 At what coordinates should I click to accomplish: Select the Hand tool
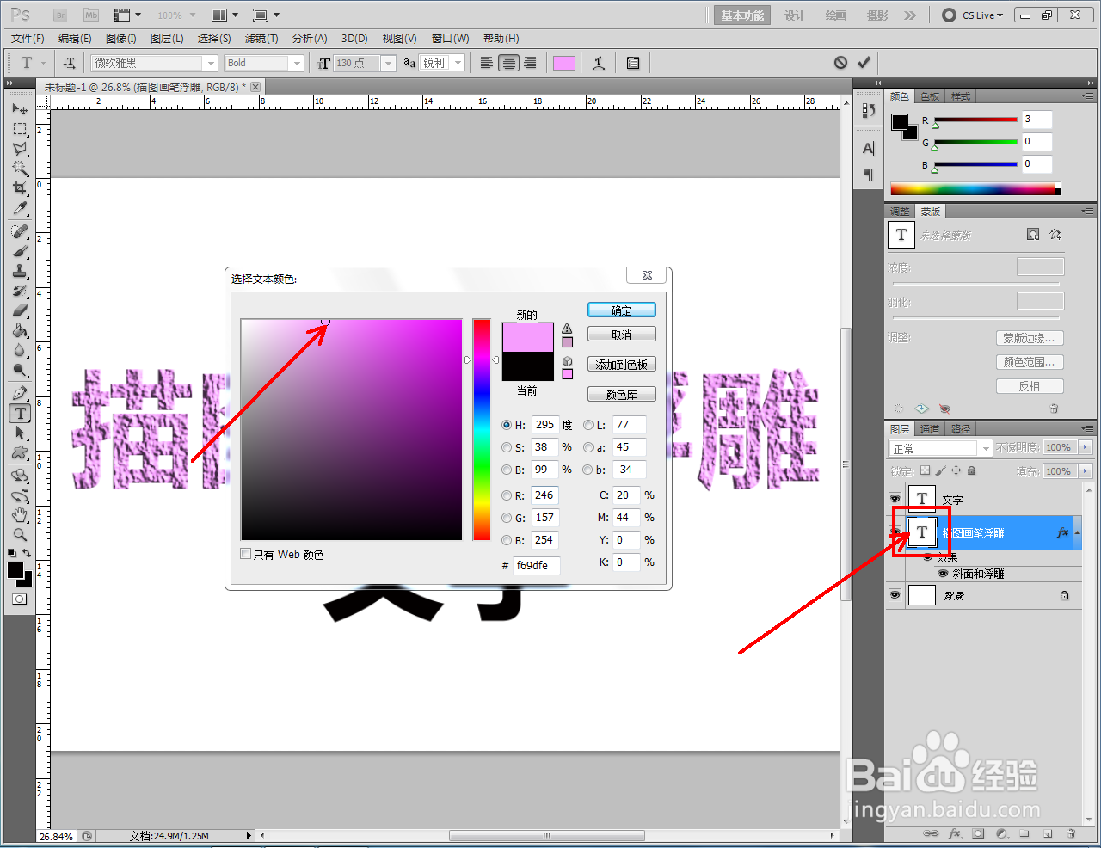(20, 515)
